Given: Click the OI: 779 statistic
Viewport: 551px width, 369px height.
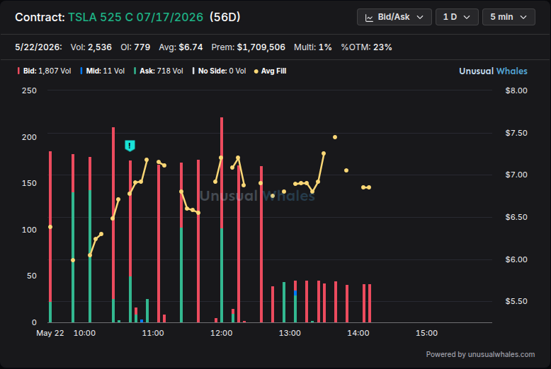Looking at the screenshot, I should click(x=135, y=47).
